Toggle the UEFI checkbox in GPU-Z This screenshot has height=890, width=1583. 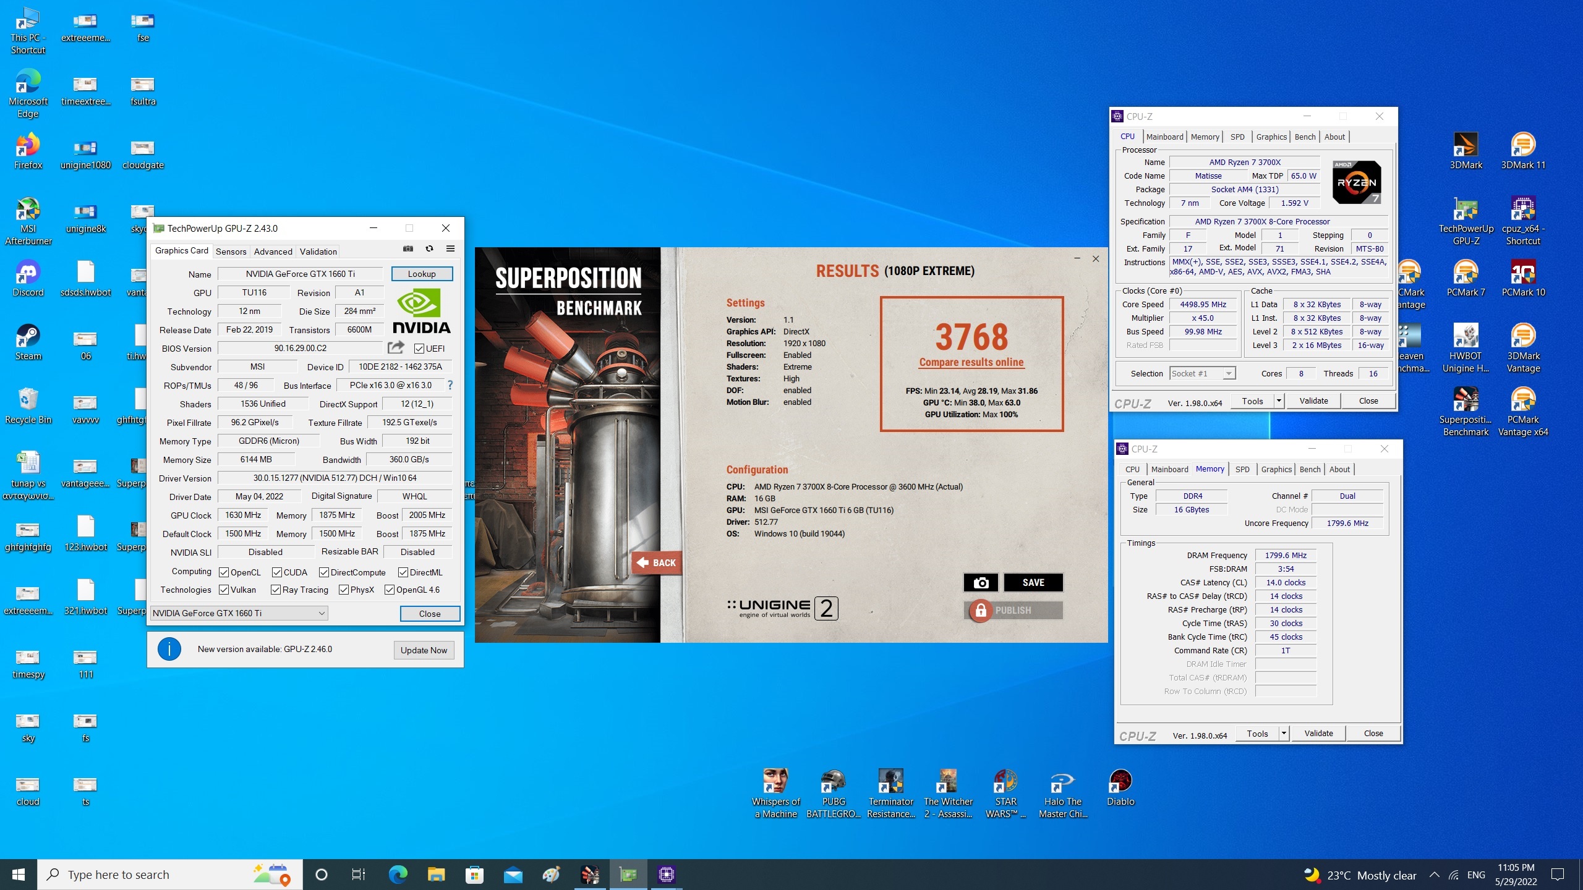[x=419, y=349]
